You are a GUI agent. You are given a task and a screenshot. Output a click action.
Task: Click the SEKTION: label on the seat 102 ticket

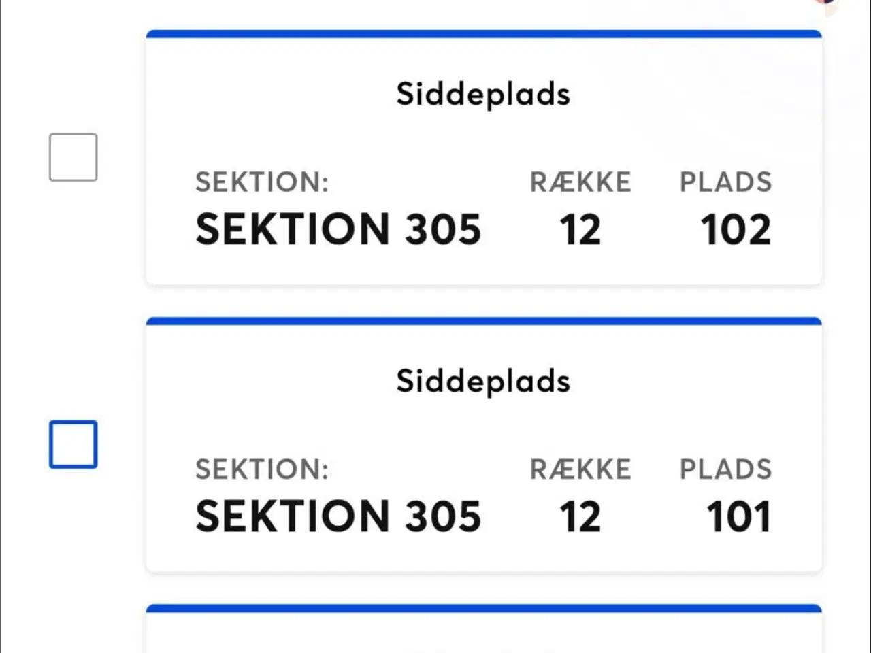(262, 182)
